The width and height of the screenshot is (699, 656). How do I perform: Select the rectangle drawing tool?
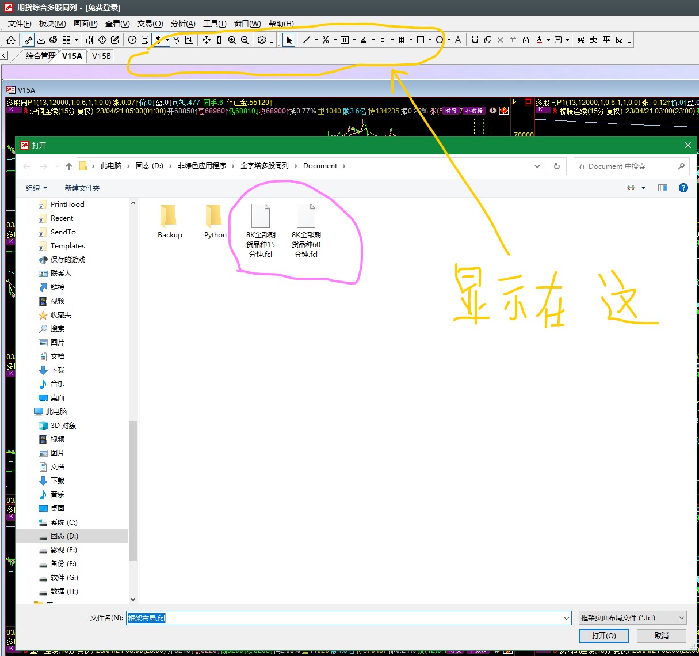[x=421, y=40]
